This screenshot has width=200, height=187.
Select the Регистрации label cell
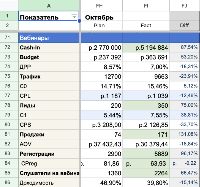(x=49, y=154)
